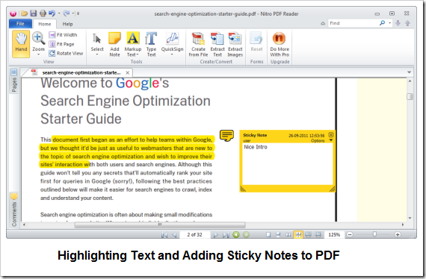The width and height of the screenshot is (426, 279).
Task: Click Do More With Pro upgrade icon
Action: tap(280, 44)
